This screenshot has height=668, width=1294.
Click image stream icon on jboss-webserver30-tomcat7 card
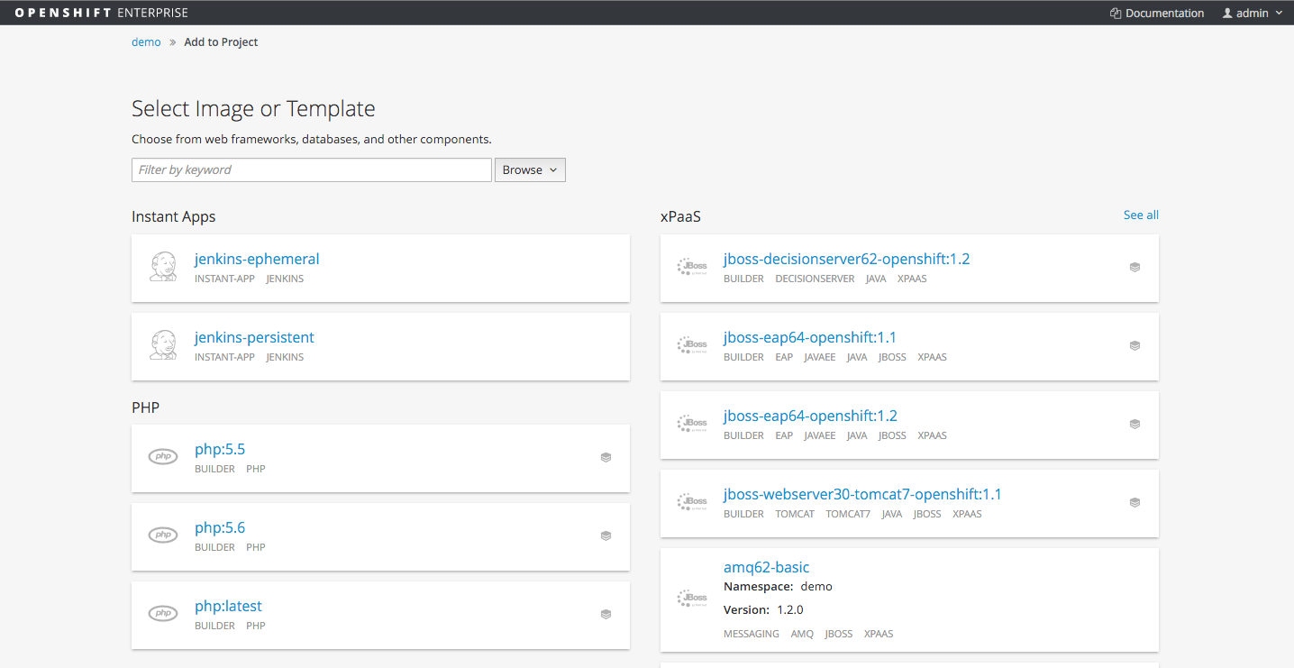click(1135, 502)
